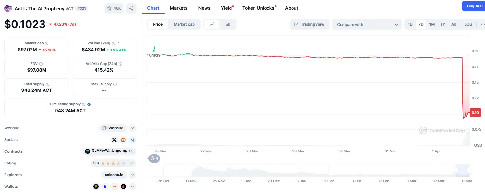485x193 pixels.
Task: Click the black and yellow wallet icon
Action: pos(96,187)
